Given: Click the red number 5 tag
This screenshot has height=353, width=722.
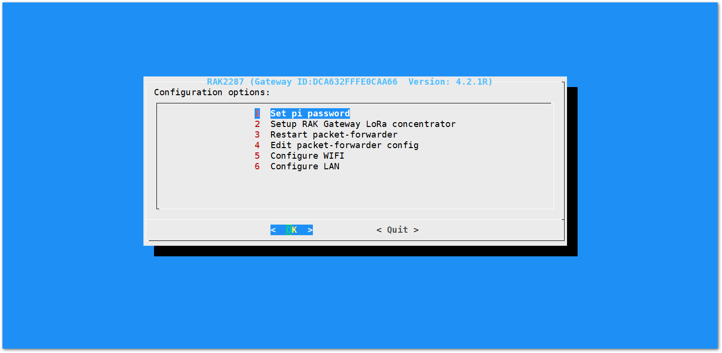Looking at the screenshot, I should tap(258, 156).
